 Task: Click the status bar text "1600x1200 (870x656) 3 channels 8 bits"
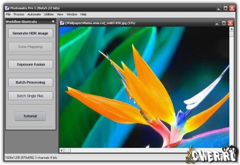coord(31,158)
